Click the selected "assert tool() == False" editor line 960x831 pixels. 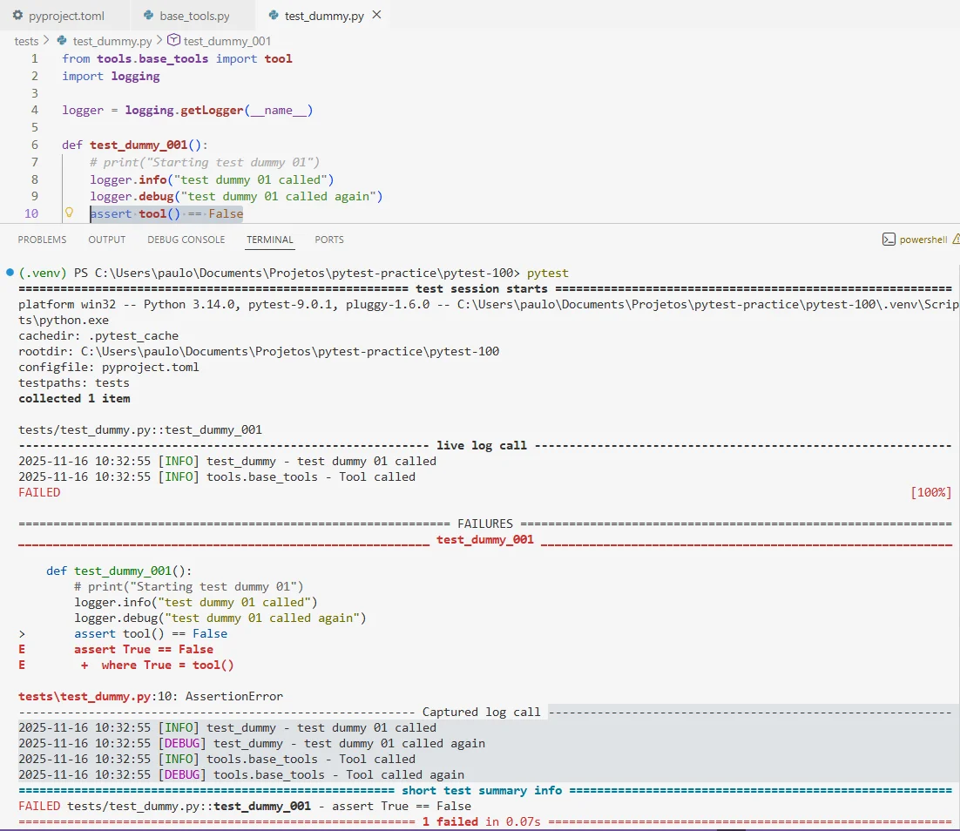pyautogui.click(x=166, y=213)
